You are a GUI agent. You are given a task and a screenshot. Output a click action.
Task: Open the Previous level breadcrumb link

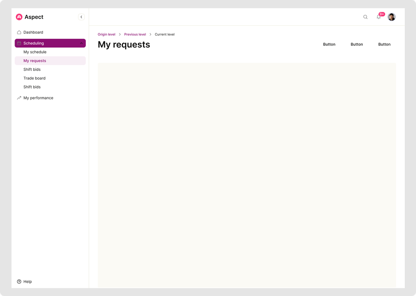[x=135, y=34]
